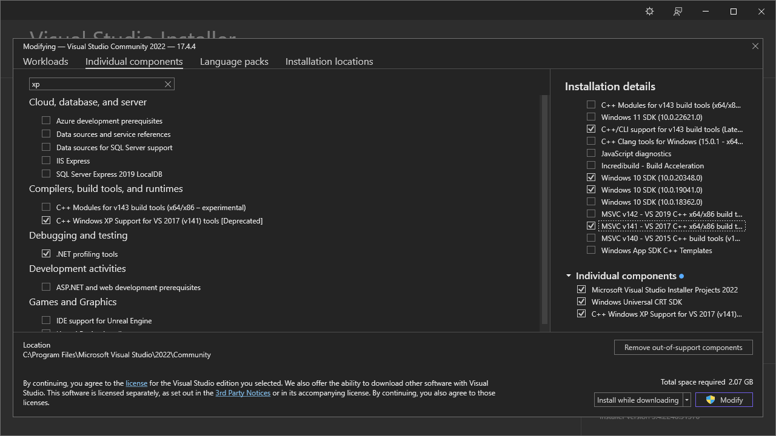
Task: Select the Install while downloading option box
Action: pyautogui.click(x=638, y=400)
